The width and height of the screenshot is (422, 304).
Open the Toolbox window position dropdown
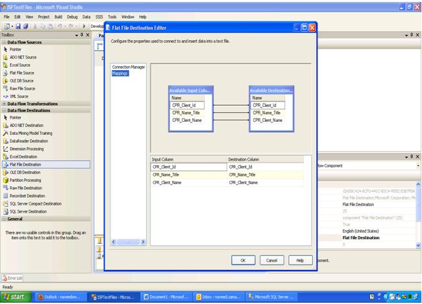click(77, 35)
